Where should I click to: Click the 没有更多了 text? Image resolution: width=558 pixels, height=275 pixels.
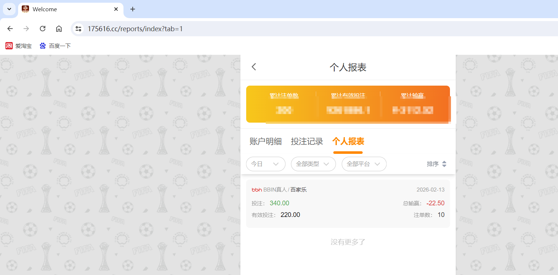click(x=348, y=242)
